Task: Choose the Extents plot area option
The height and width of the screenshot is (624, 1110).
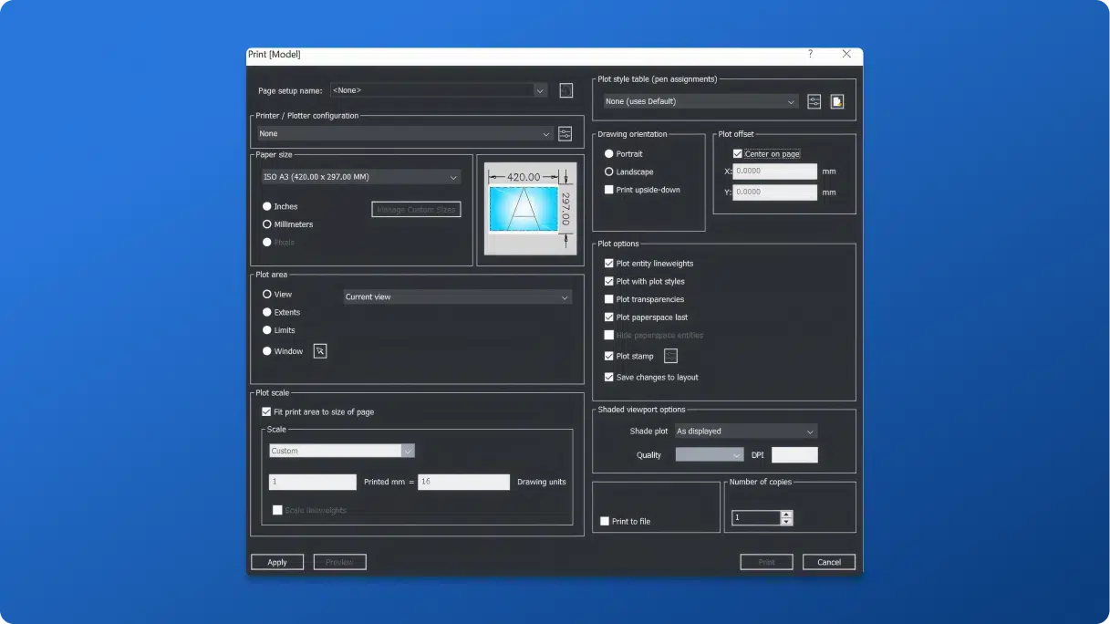Action: click(267, 312)
